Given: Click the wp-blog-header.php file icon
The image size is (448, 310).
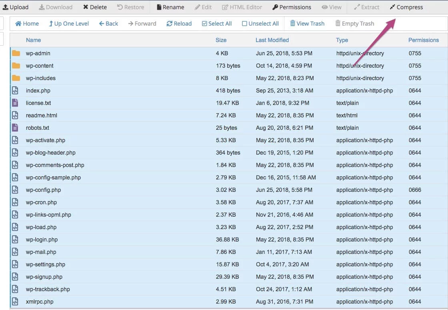Looking at the screenshot, I should point(15,153).
